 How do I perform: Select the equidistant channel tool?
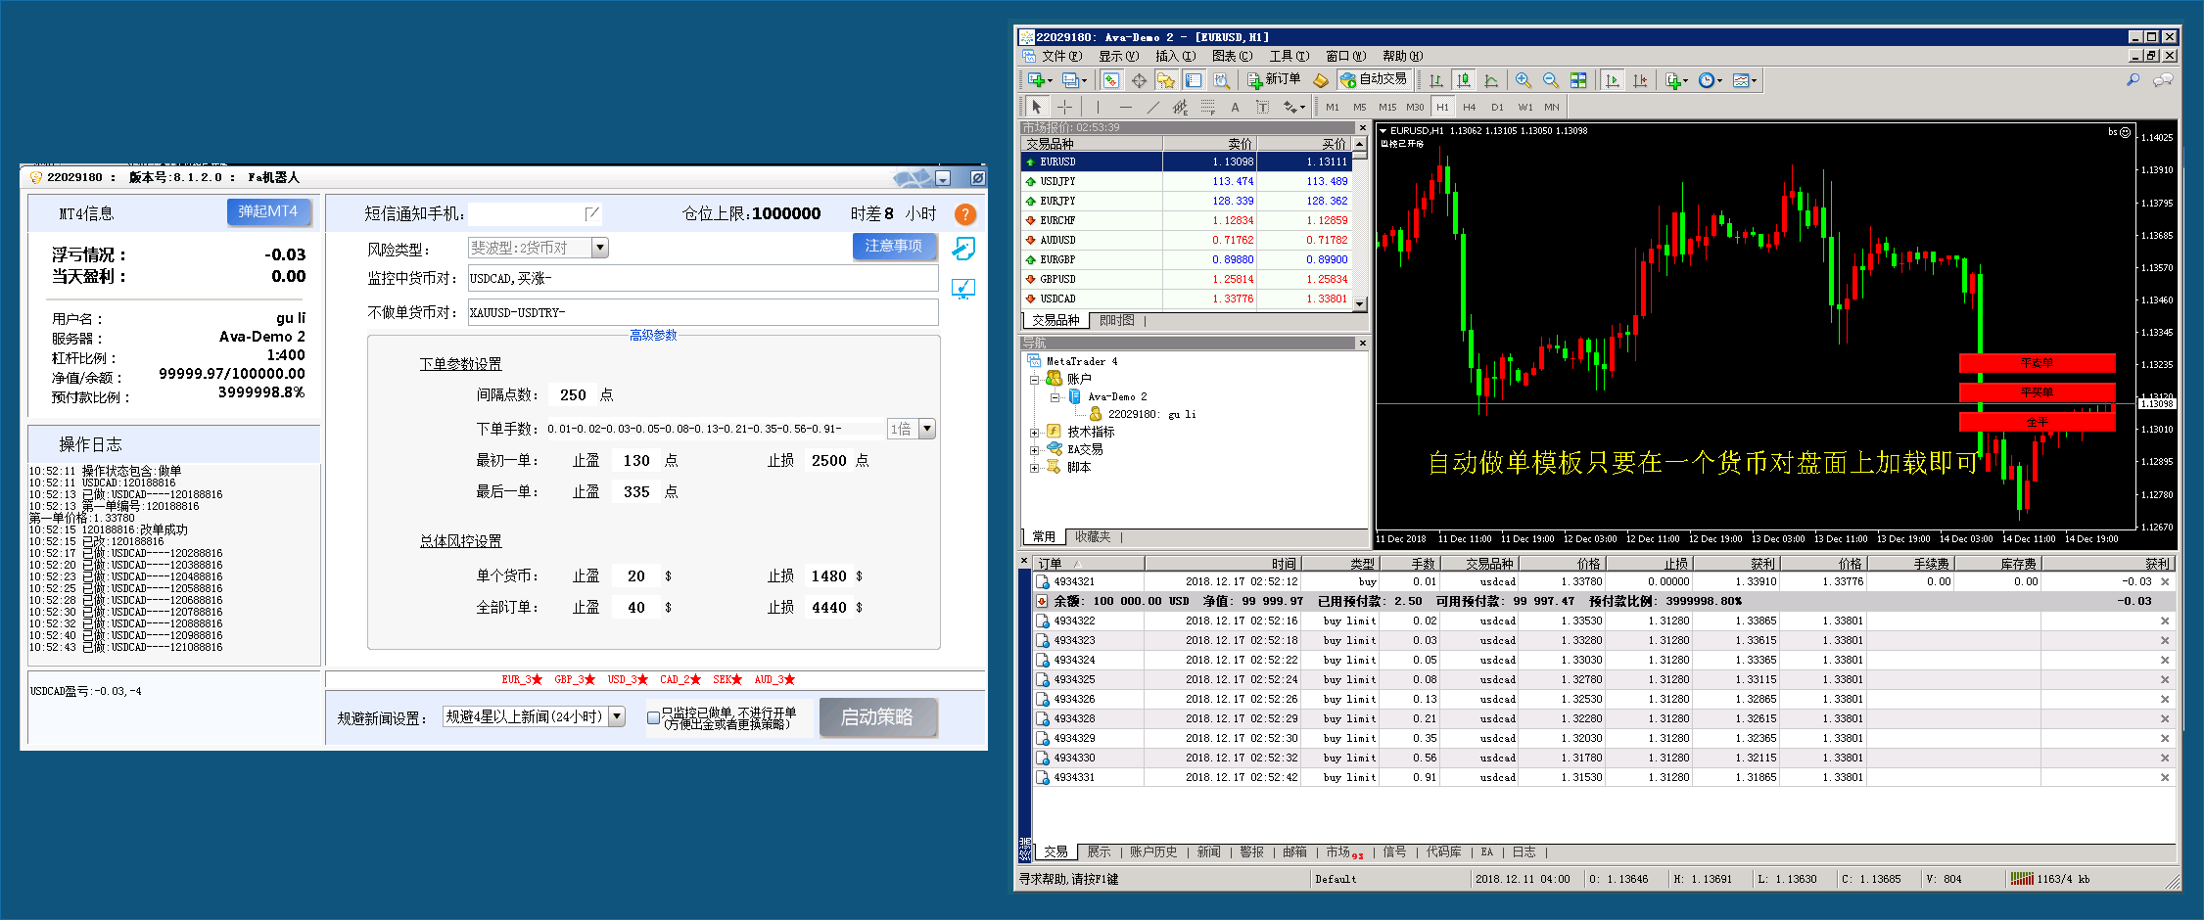[1180, 107]
